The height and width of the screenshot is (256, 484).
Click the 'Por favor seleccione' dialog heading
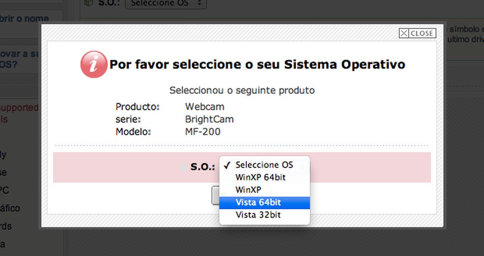click(x=257, y=64)
